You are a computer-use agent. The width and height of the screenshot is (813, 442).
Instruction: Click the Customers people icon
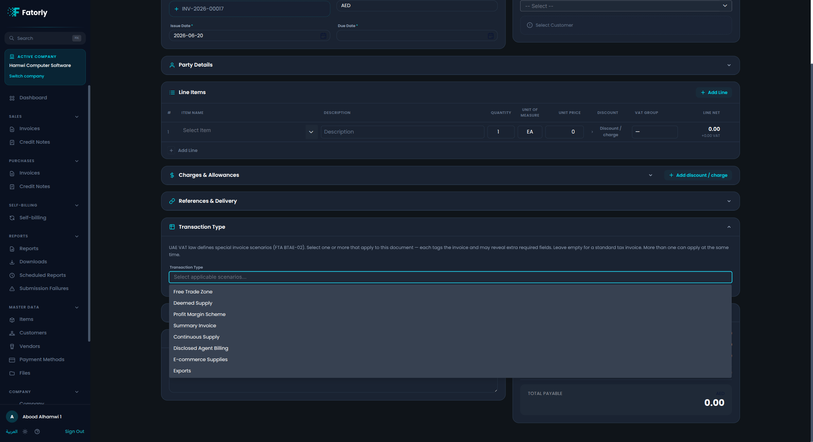(x=12, y=333)
